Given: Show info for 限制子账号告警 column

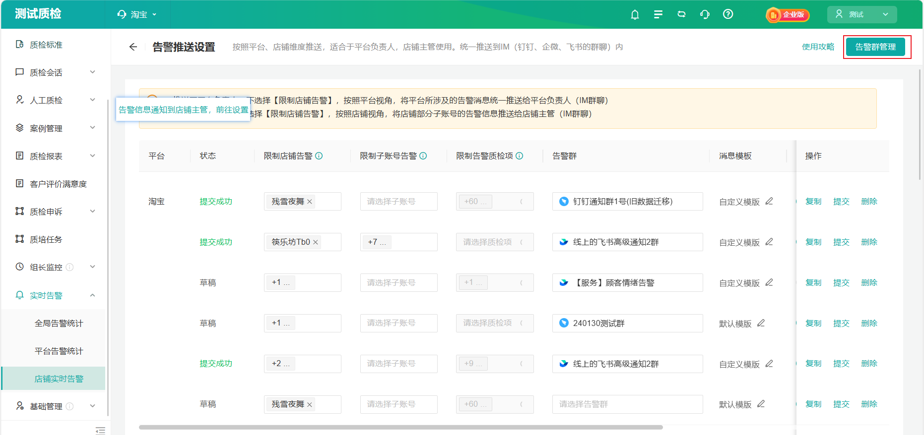Looking at the screenshot, I should [x=423, y=156].
